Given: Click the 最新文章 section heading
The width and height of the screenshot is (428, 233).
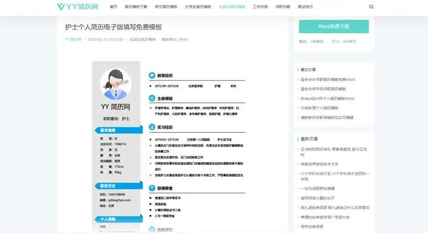Looking at the screenshot, I should pyautogui.click(x=309, y=139).
